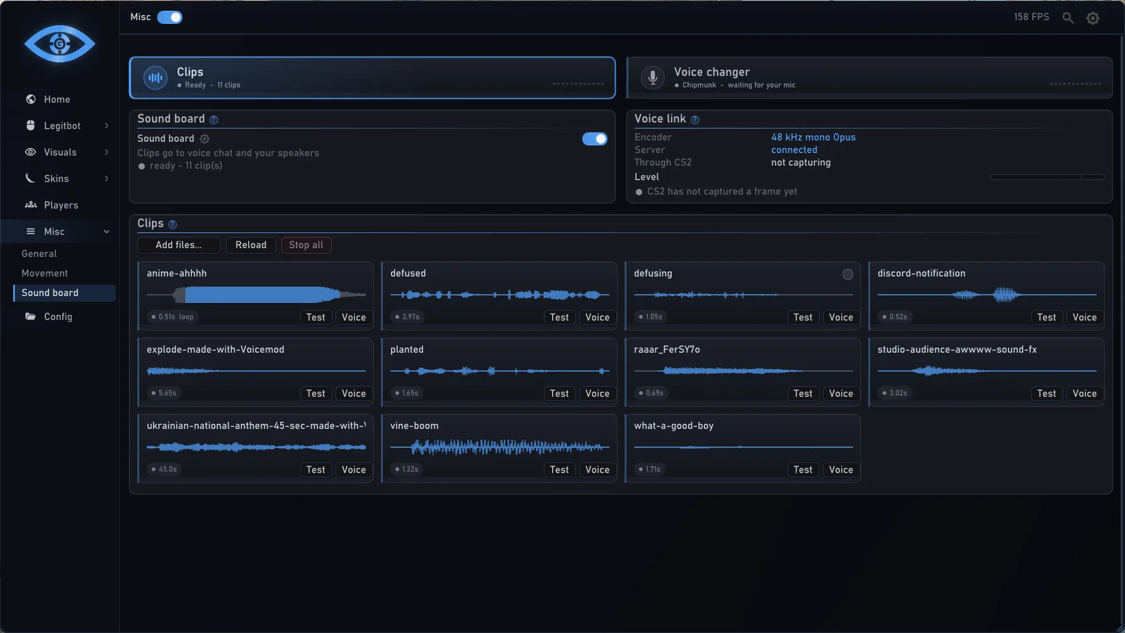The height and width of the screenshot is (633, 1125).
Task: Send studio-audience-awwww-sound-fx clip to Voice
Action: 1085,394
